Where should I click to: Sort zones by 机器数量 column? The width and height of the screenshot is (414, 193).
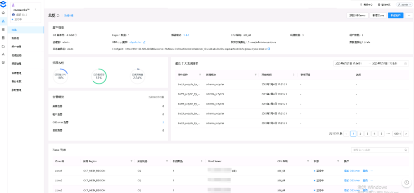coord(202,161)
